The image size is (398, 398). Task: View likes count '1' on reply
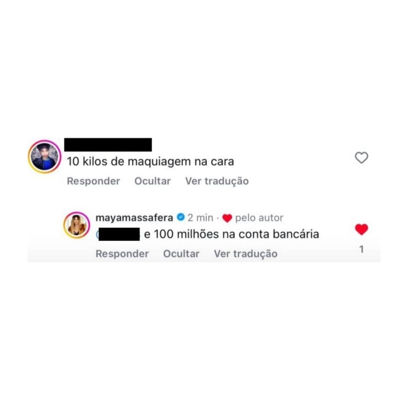coord(361,249)
